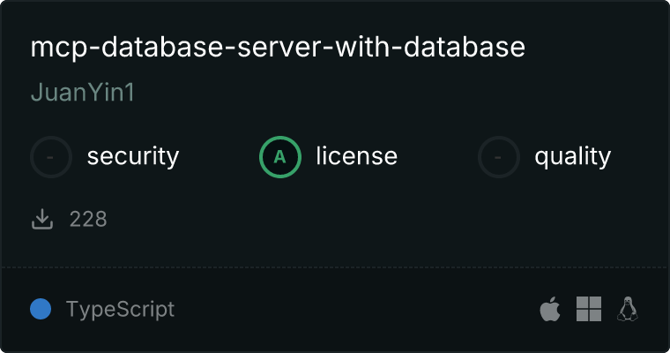Click the green license A grade badge
Viewport: 670px width, 353px height.
280,157
